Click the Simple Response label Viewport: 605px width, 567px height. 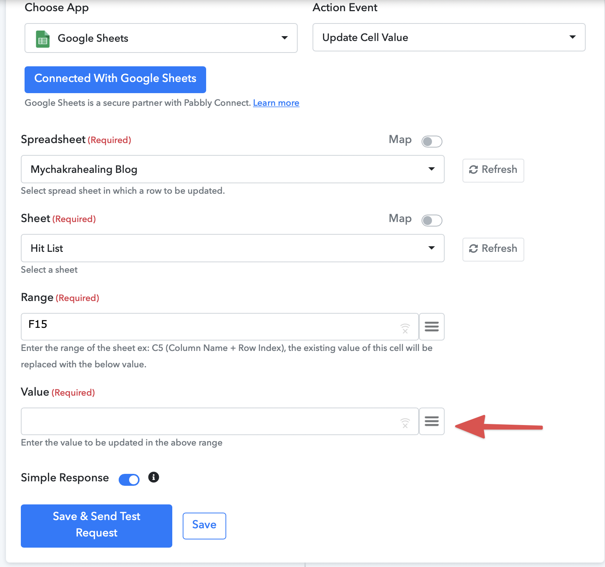coord(65,478)
